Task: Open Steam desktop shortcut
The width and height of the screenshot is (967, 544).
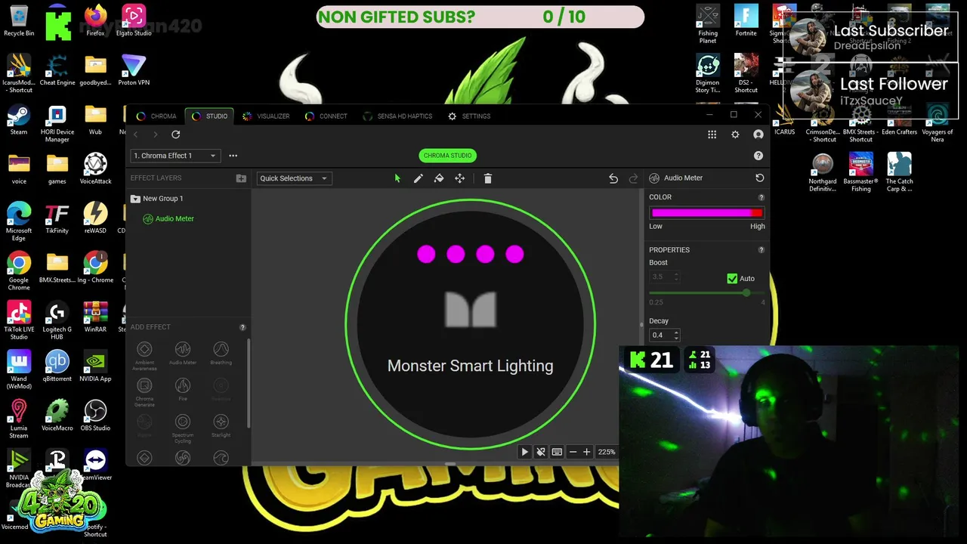Action: point(19,119)
